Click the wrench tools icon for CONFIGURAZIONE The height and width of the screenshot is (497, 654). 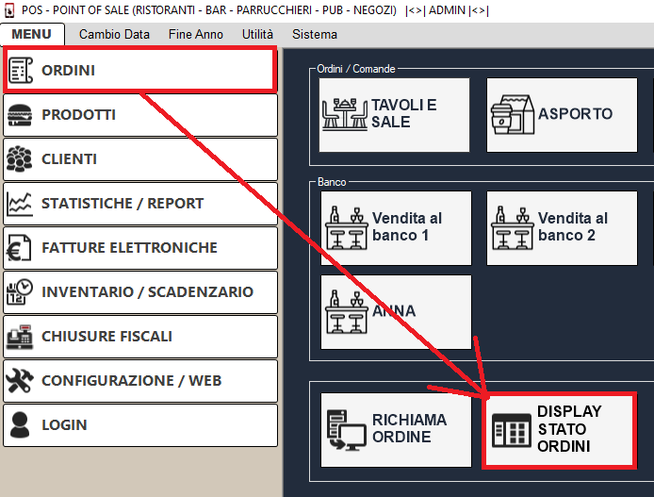point(20,381)
